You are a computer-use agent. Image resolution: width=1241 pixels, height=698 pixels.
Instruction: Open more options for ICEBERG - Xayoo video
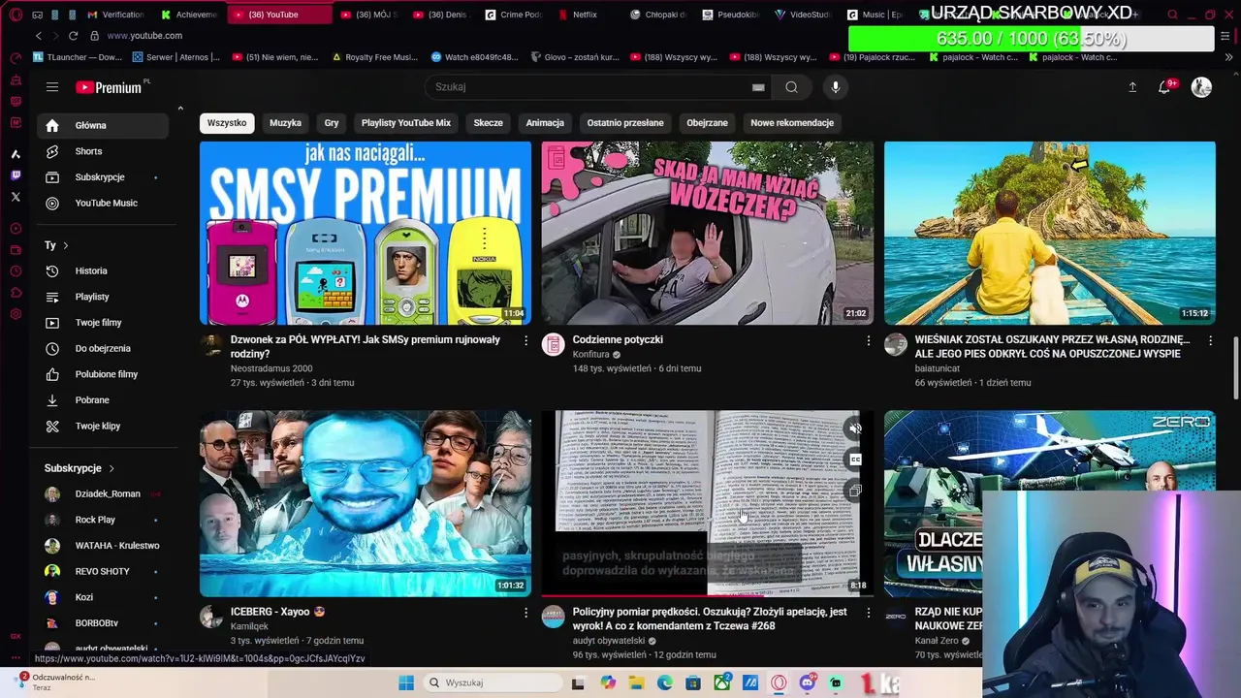pyautogui.click(x=526, y=613)
